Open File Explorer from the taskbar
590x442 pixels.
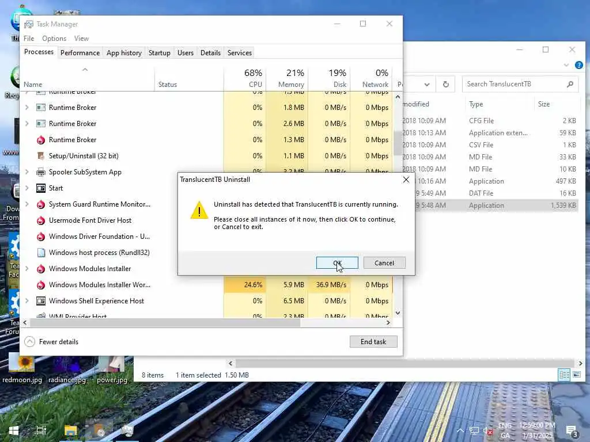coord(70,430)
